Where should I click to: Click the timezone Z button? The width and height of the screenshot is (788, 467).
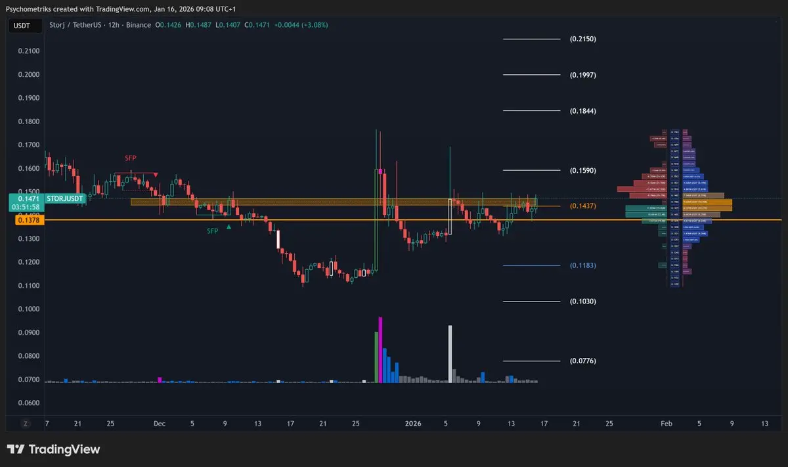(26, 424)
